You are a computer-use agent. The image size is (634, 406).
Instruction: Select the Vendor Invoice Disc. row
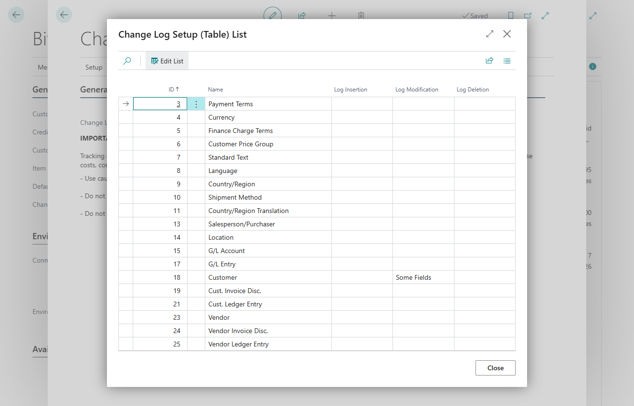click(x=317, y=331)
